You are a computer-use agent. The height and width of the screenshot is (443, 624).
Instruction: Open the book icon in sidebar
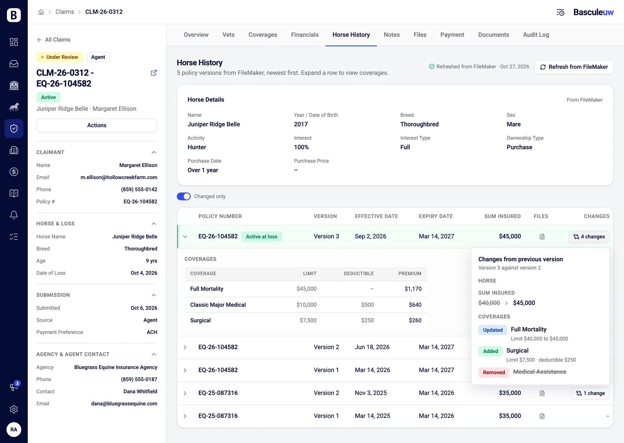[14, 193]
